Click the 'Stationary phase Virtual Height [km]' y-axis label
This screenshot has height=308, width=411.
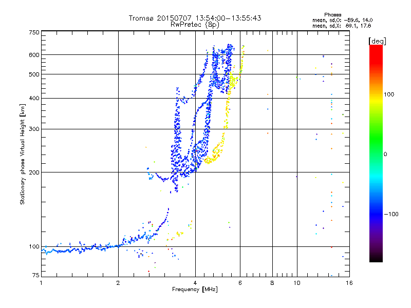(23, 154)
